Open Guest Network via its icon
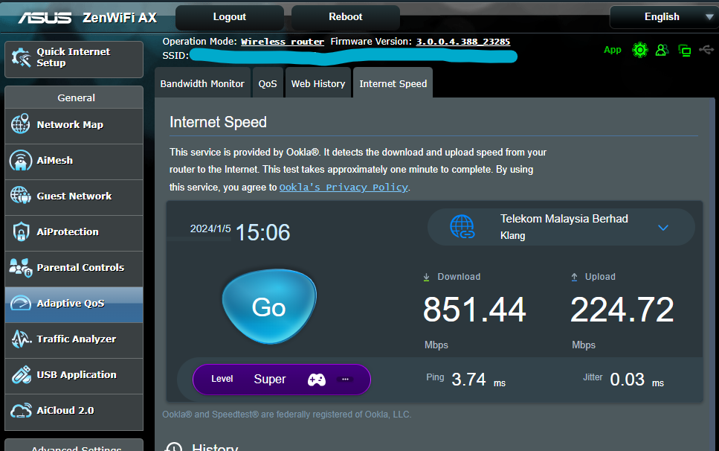Image resolution: width=719 pixels, height=451 pixels. tap(21, 196)
